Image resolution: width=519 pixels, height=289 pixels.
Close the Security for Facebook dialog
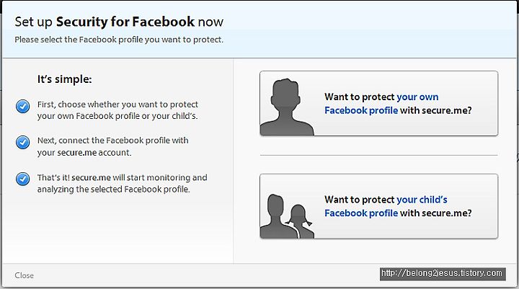[25, 275]
